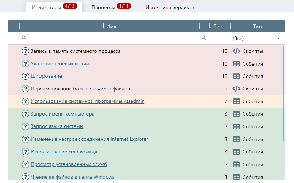Screen dimensions: 294x183
Task: Click help icon beside 'Использование cmd команд'
Action: pos(26,152)
